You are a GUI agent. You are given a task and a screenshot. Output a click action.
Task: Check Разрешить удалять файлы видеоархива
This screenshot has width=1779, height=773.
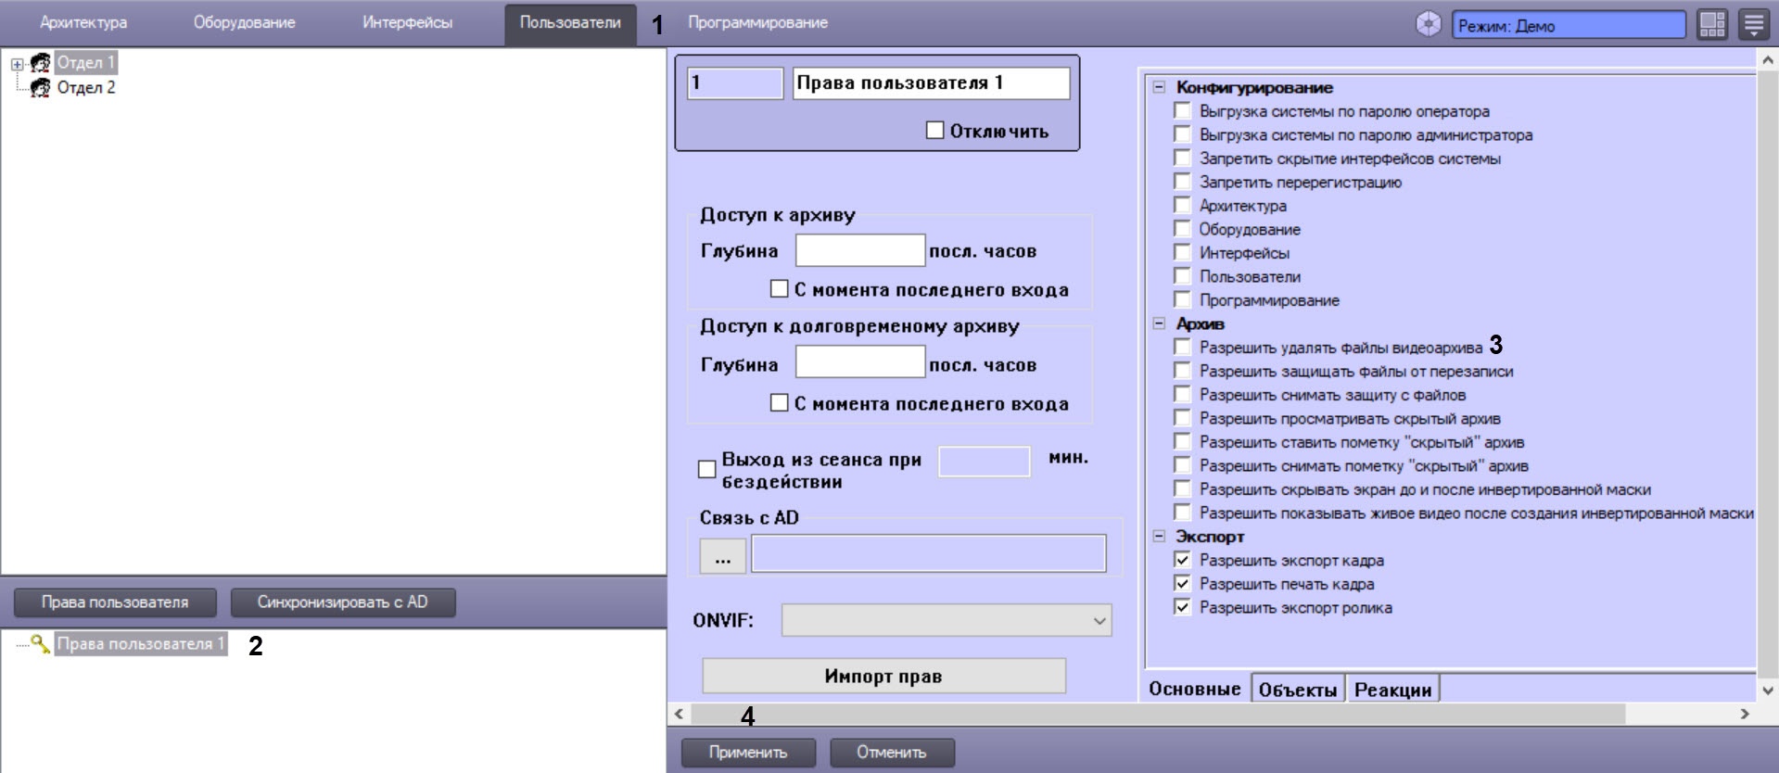click(x=1182, y=348)
